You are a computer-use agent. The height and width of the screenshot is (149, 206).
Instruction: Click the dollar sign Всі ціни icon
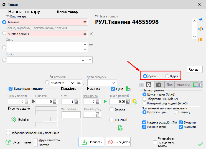tap(14, 119)
